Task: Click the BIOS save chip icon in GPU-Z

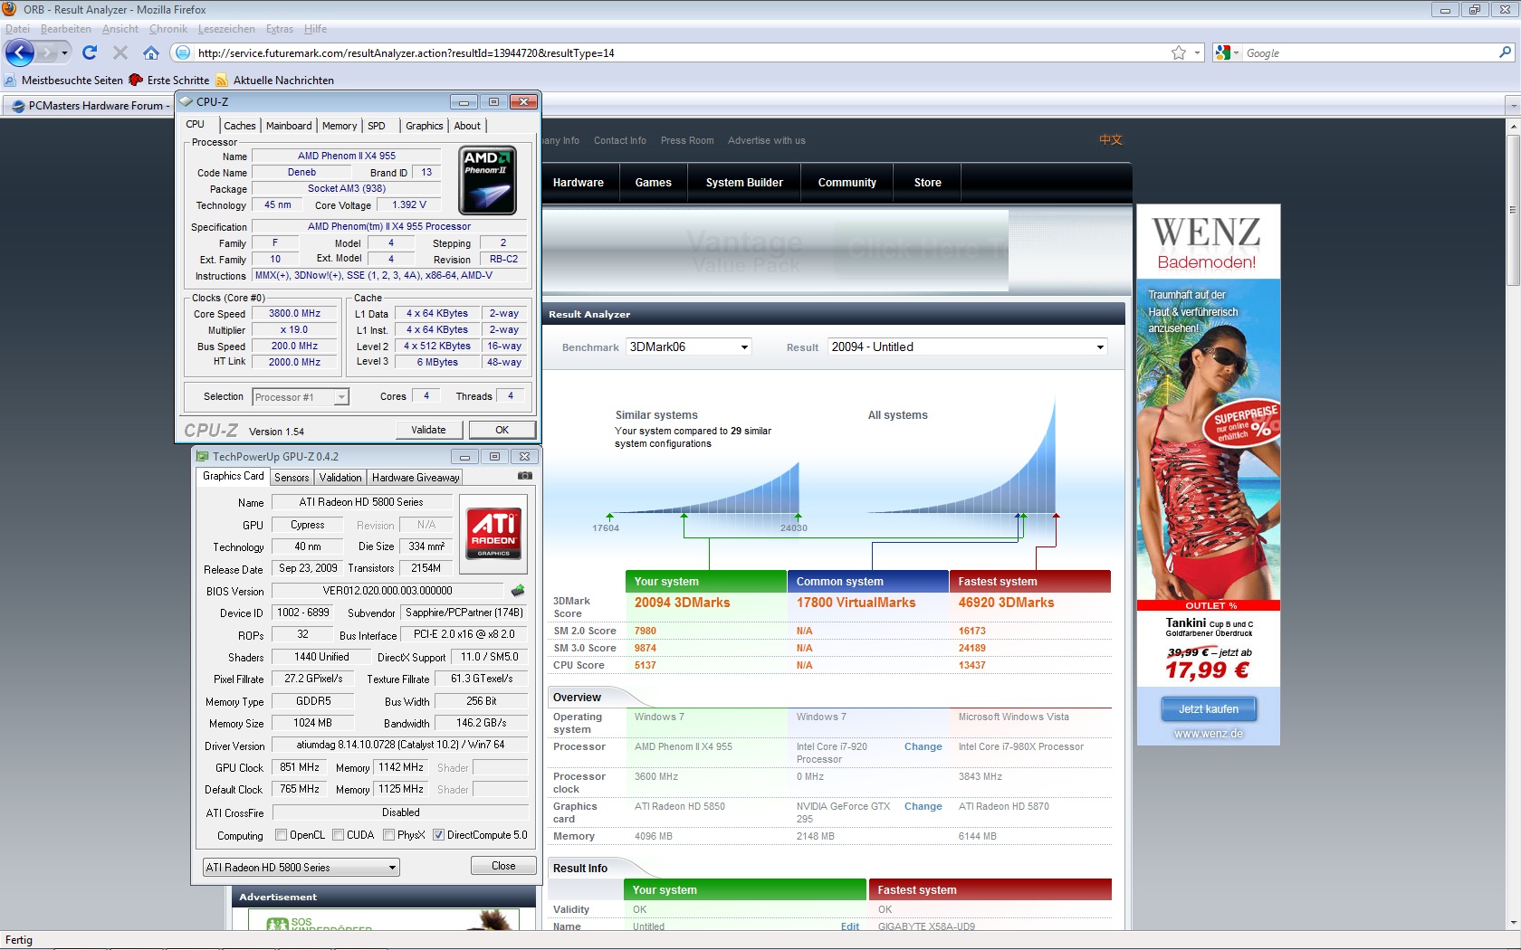Action: tap(518, 591)
